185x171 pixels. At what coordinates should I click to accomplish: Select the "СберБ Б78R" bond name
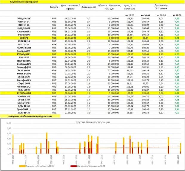coord(24,100)
